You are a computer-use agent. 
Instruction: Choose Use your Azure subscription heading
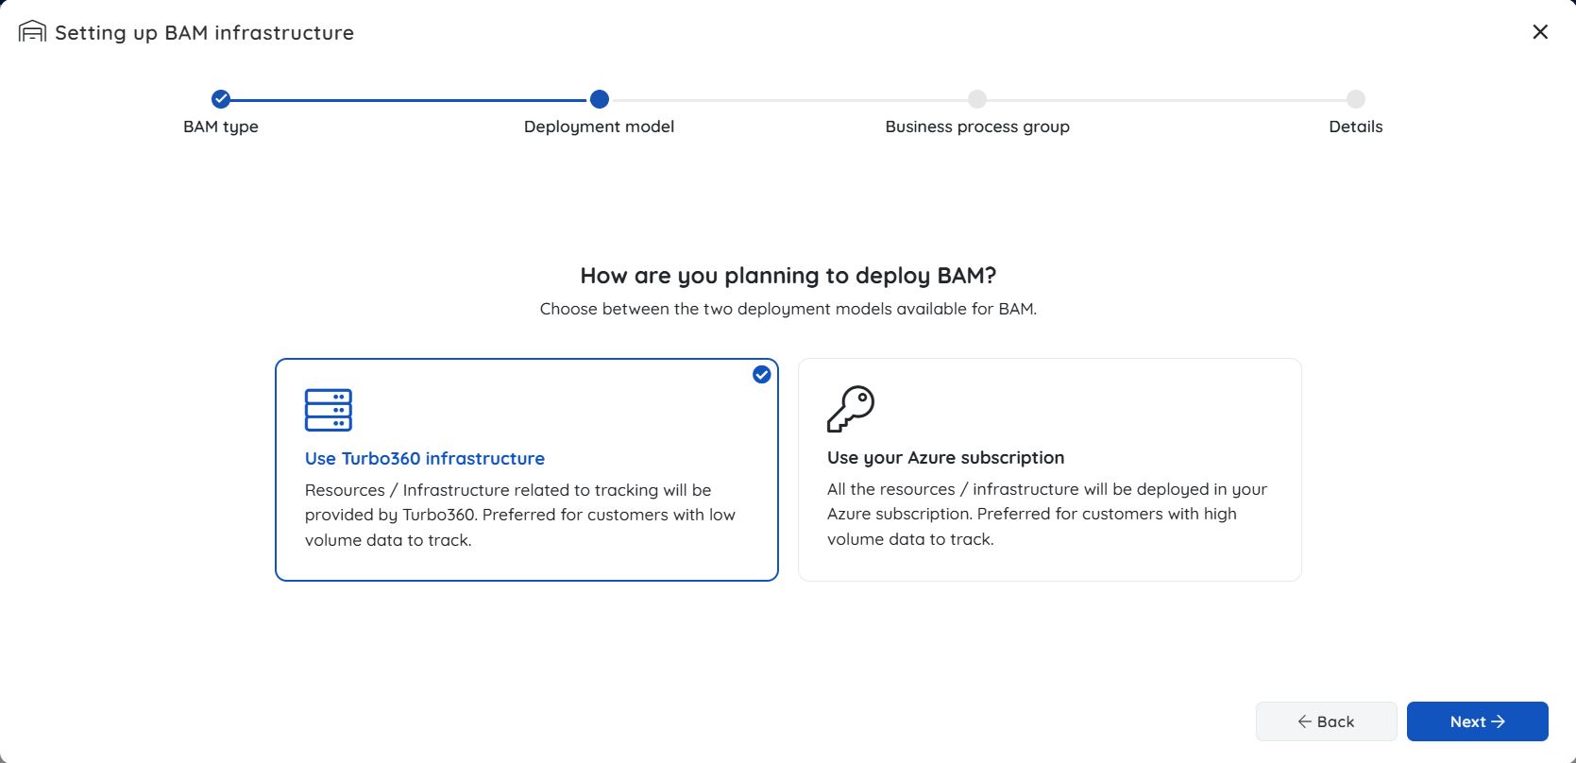(x=946, y=457)
